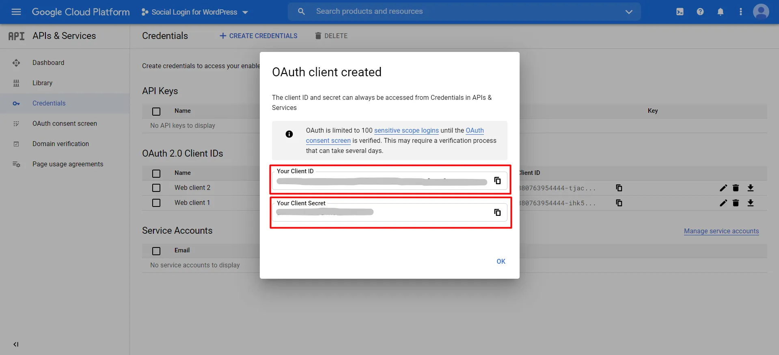Click the Key column header
Image resolution: width=779 pixels, height=355 pixels.
coord(653,111)
